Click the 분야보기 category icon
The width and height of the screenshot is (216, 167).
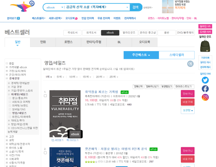click(18, 18)
